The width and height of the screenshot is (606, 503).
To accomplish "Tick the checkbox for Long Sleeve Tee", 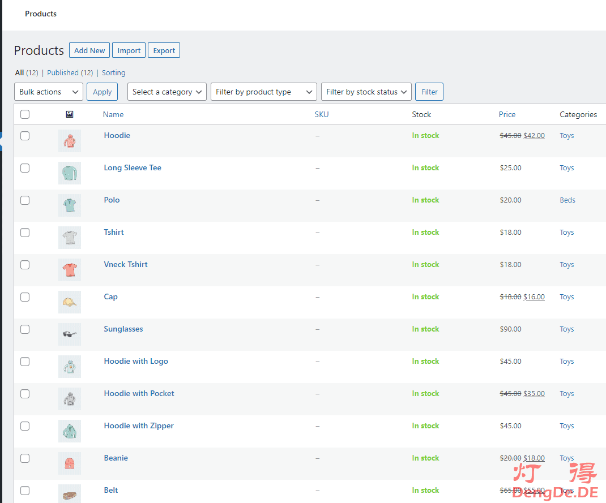I will click(25, 168).
